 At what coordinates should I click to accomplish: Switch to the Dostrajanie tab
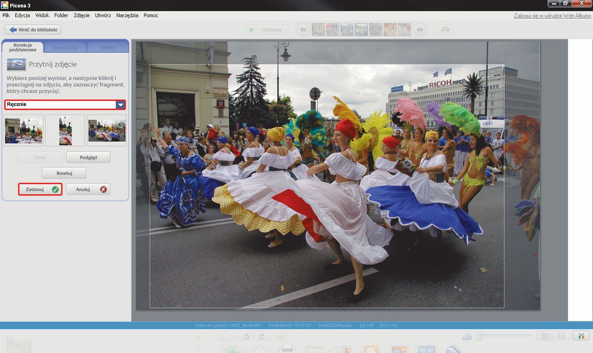tap(65, 48)
